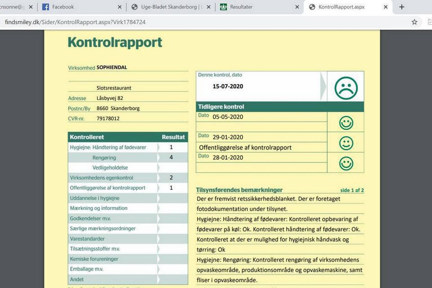Switch to the Resultater tab
The image size is (432, 288).
[x=260, y=7]
